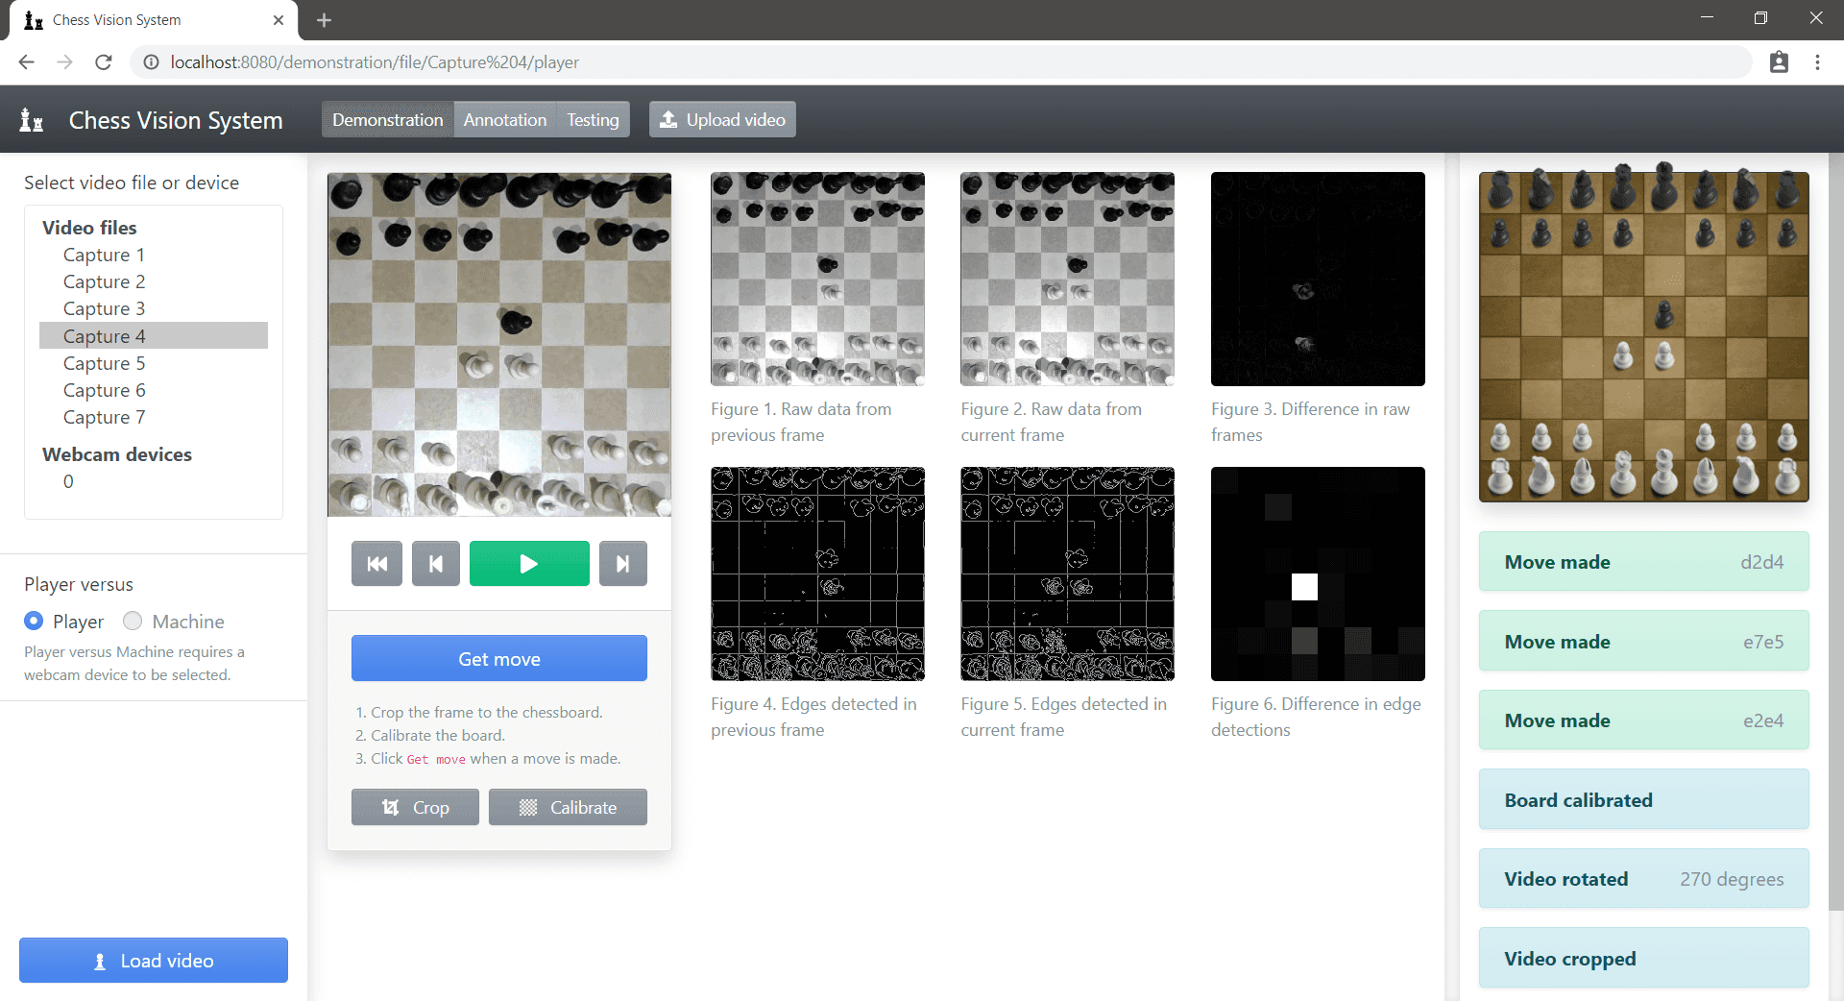Select Capture 5 video file
The image size is (1844, 1001).
point(104,363)
